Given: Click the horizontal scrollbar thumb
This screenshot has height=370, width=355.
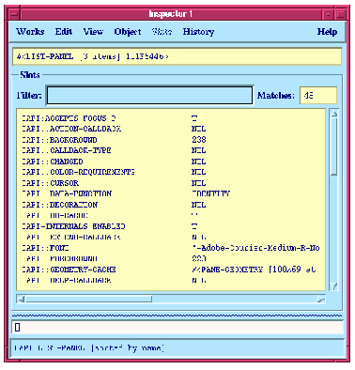Looking at the screenshot, I should 89,300.
